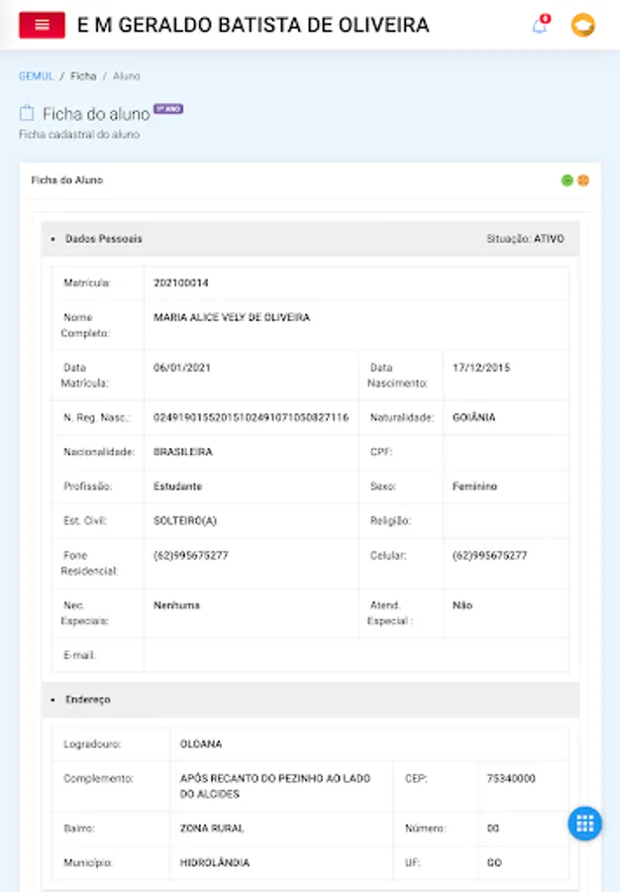Click the school title E M GERALDO BATISTA DE OLIVEIRA
Viewport: 620px width, 892px height.
(x=253, y=25)
